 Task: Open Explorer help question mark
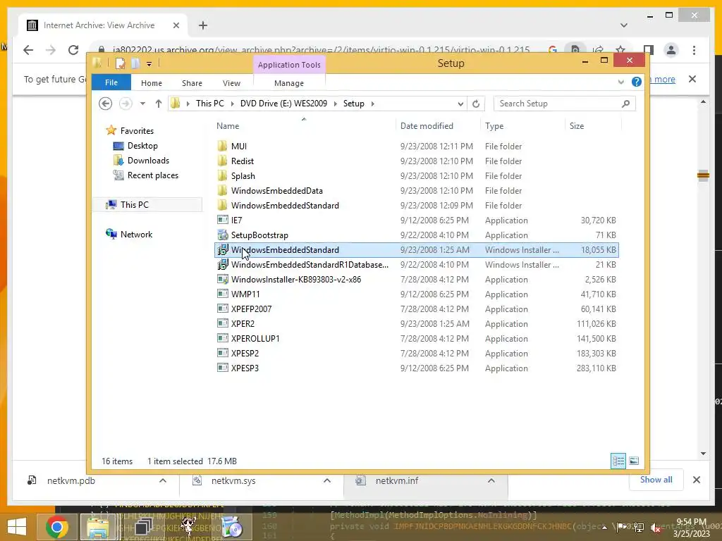coord(637,82)
